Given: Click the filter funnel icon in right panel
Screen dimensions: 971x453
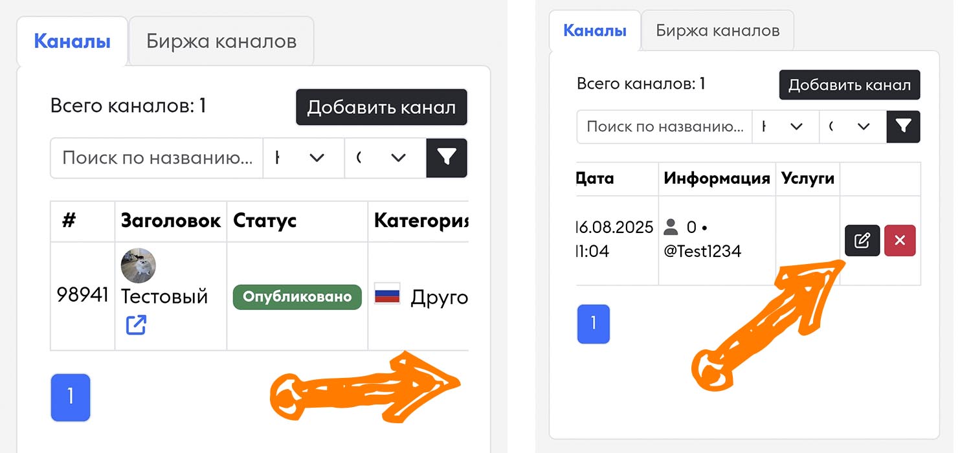Looking at the screenshot, I should click(903, 127).
